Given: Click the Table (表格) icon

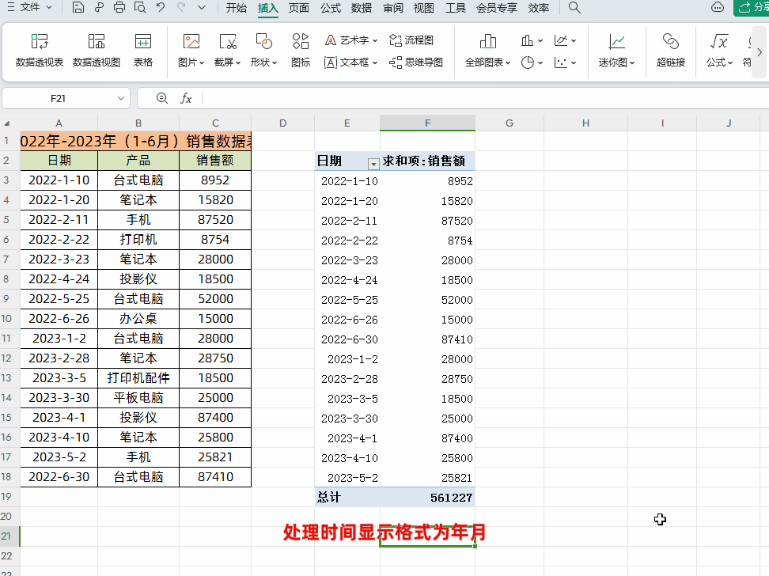Looking at the screenshot, I should (142, 50).
